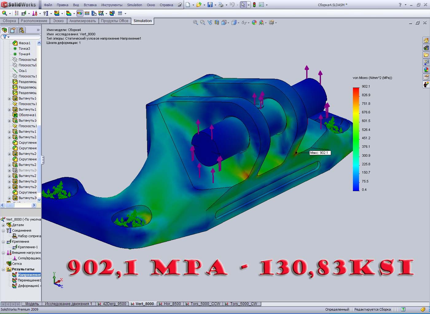Open Исследование движения 1 tab
This screenshot has width=430, height=314.
[x=68, y=304]
